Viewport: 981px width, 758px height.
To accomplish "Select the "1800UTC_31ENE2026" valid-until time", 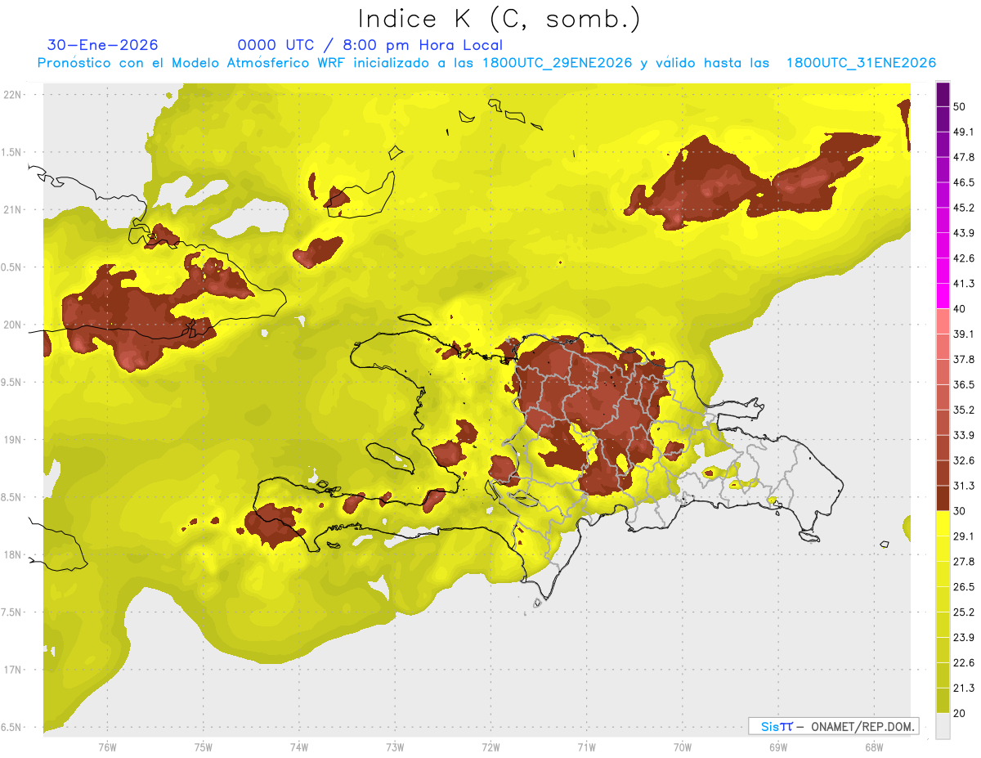I will pyautogui.click(x=861, y=63).
